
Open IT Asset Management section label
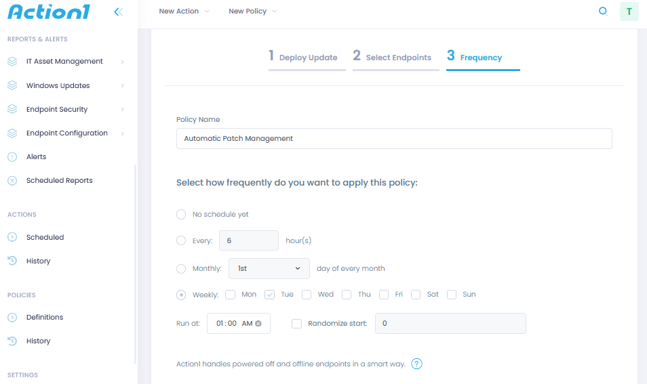coord(64,62)
